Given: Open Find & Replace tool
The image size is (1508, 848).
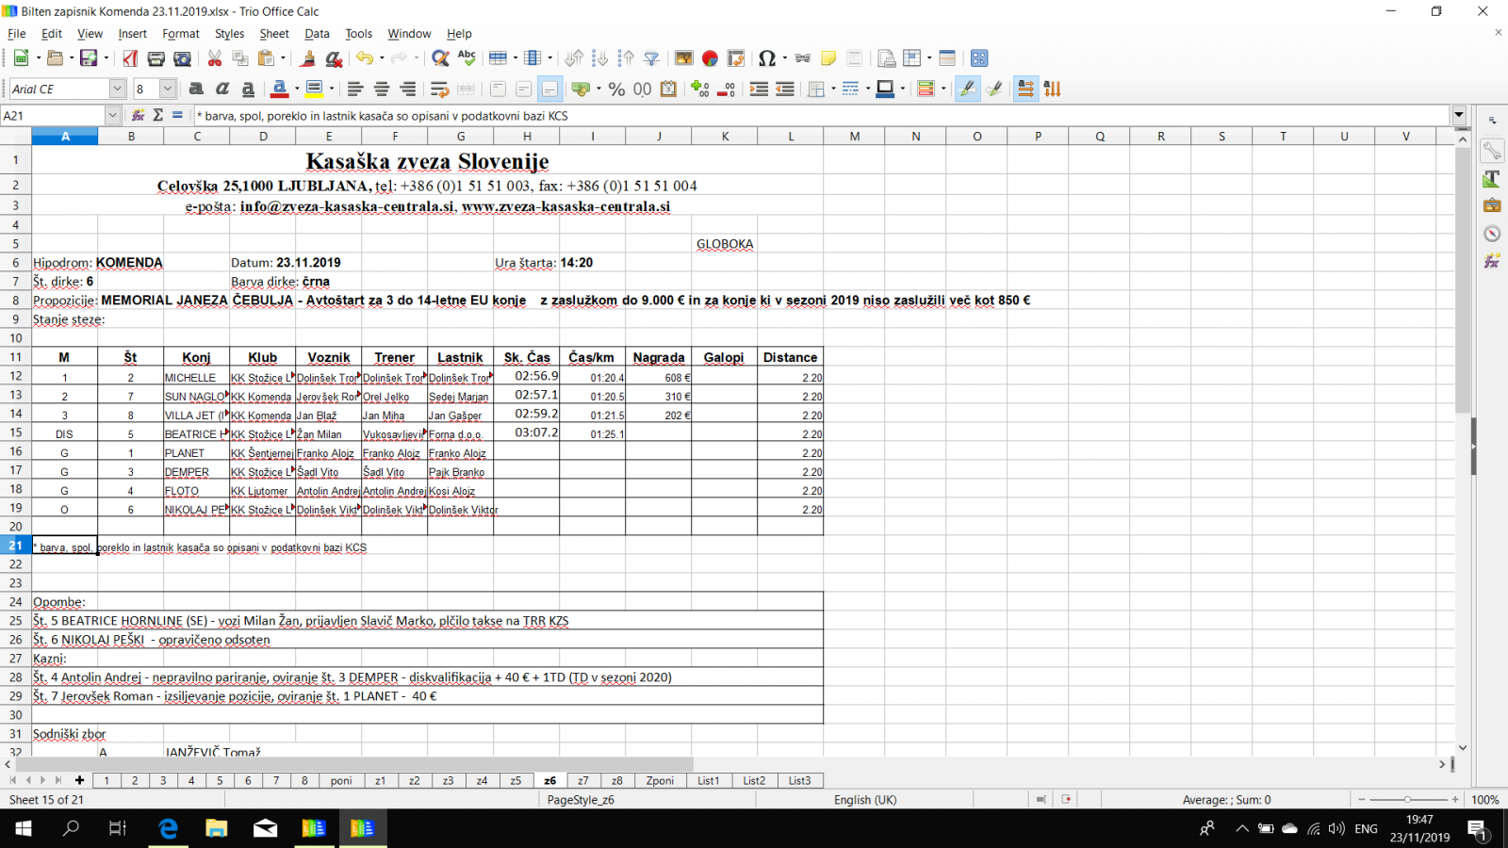Looking at the screenshot, I should (440, 58).
